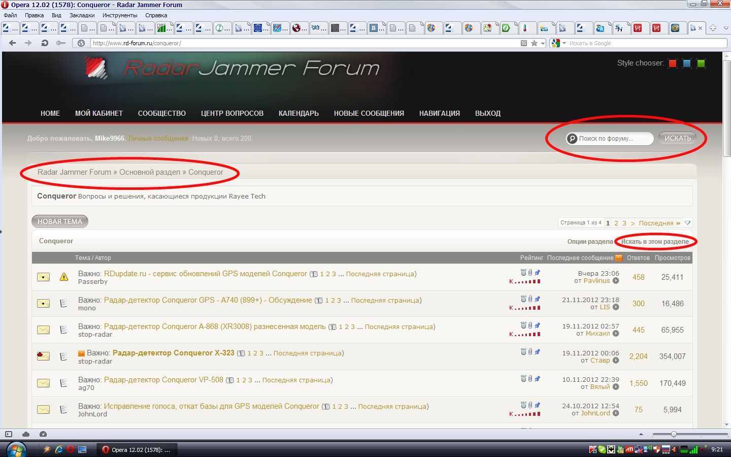Image resolution: width=731 pixels, height=457 pixels.
Task: Click the Opera Link cloud icon
Action: (26, 434)
